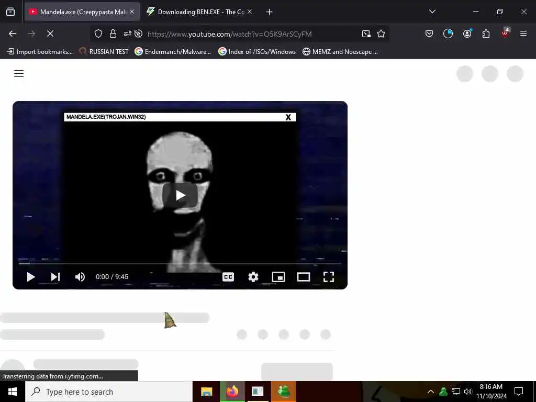The width and height of the screenshot is (536, 402).
Task: Open Index of /ISOs/Windows bookmark
Action: (257, 52)
